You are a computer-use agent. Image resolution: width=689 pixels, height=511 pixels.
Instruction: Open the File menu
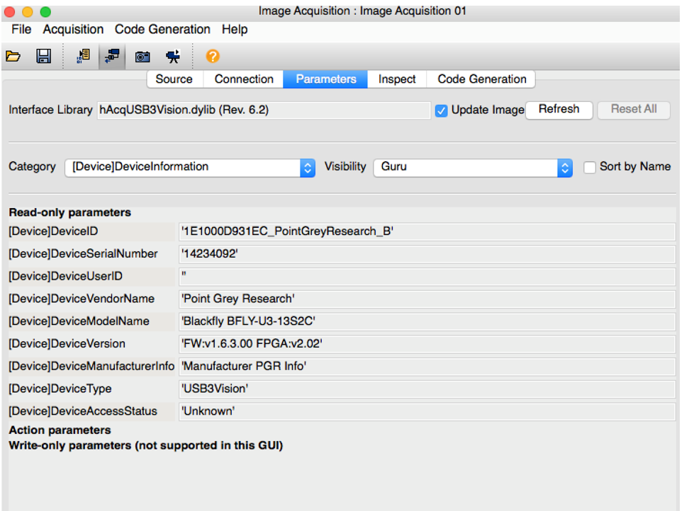[21, 30]
